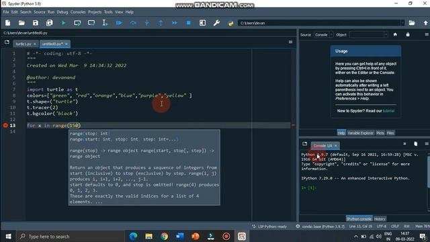430x242 pixels.
Task: Click conda: base (Python 3.9.7) status
Action: (320, 227)
